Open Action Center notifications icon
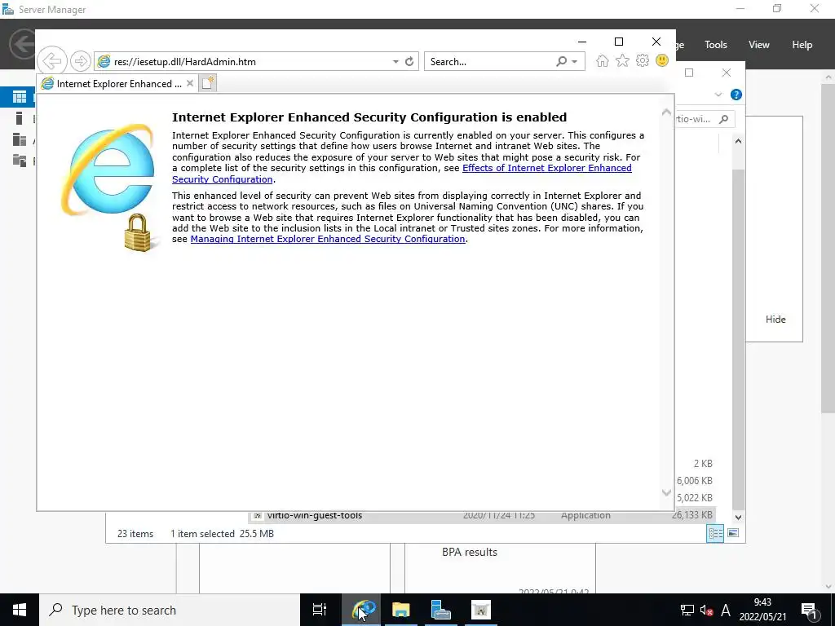Screen dimensions: 835x626 [x=809, y=610]
